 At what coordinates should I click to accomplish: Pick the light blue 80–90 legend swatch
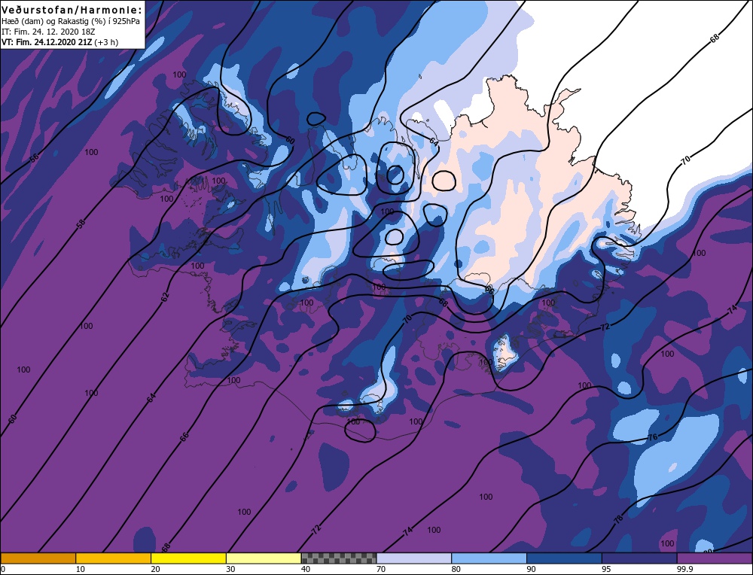pos(489,558)
